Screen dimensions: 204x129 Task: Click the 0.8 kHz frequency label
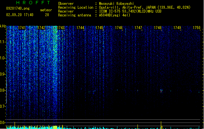pos(3,90)
